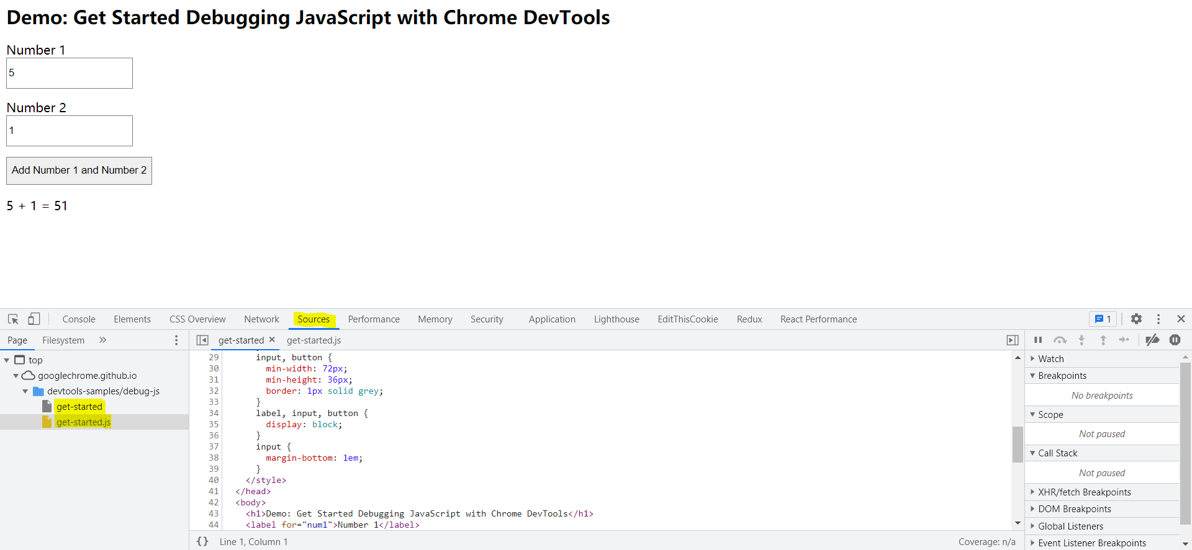Open the issues counter badge showing 1
Image resolution: width=1192 pixels, height=550 pixels.
pos(1103,319)
